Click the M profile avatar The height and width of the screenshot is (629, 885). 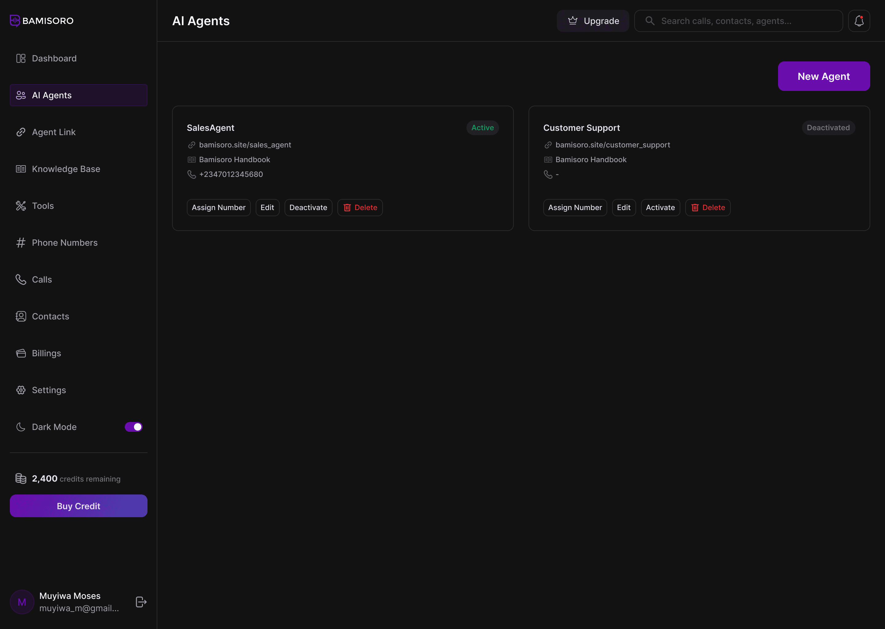[22, 601]
